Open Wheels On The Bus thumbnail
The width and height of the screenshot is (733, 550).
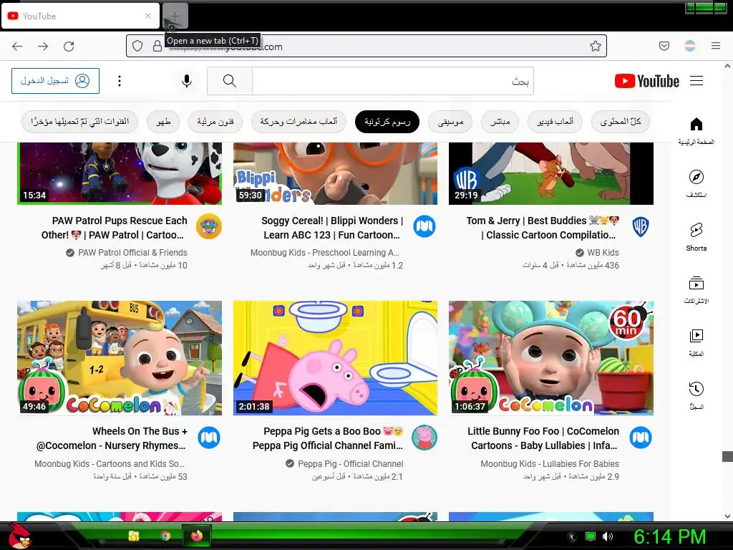[x=120, y=358]
